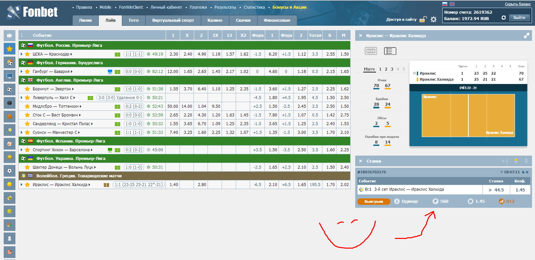Open the Личный кабинет link
Image resolution: width=535 pixels, height=260 pixels.
point(166,7)
